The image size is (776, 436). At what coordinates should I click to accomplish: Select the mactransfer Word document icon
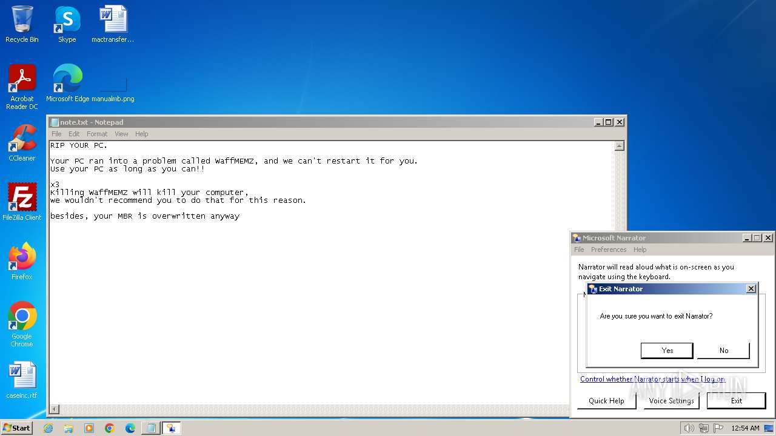(113, 24)
